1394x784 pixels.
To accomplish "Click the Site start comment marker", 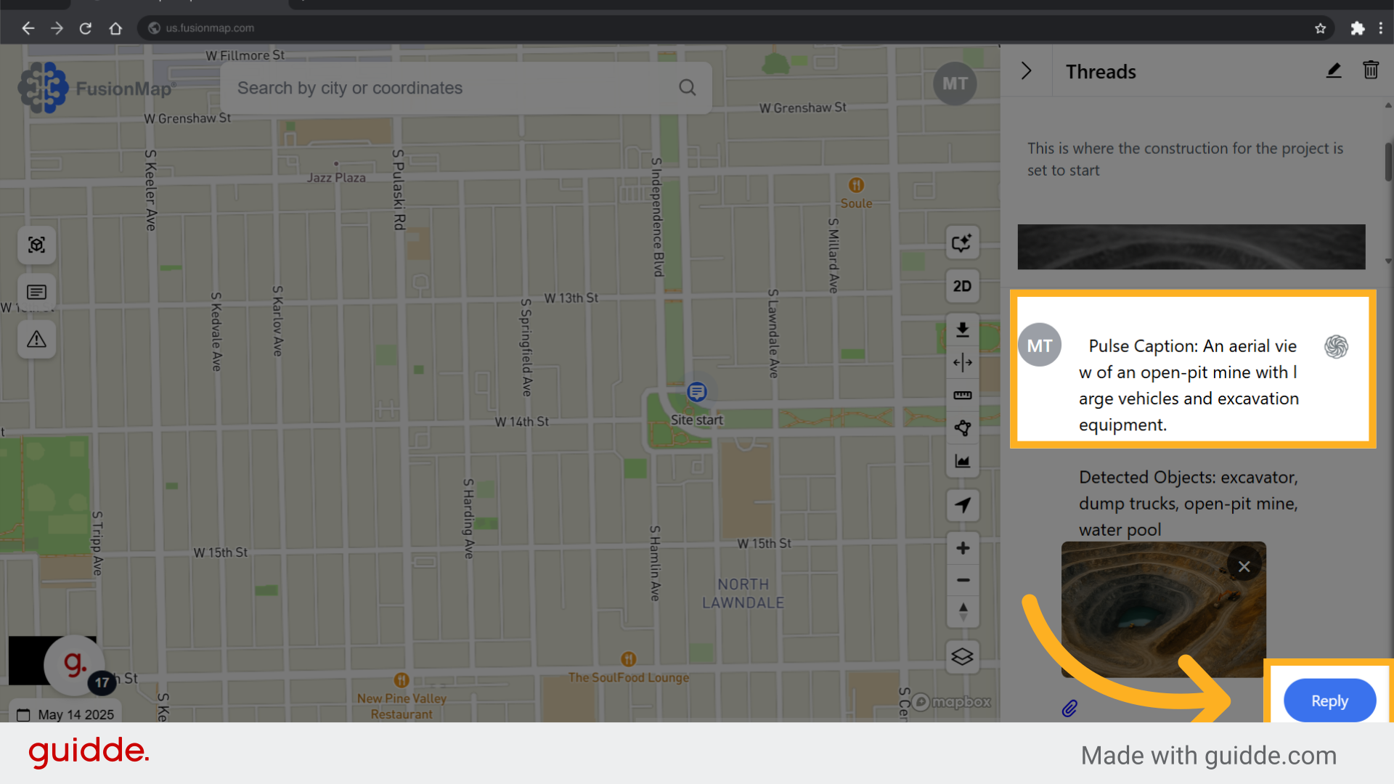I will point(697,392).
